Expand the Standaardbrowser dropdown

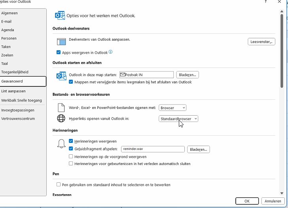point(178,119)
